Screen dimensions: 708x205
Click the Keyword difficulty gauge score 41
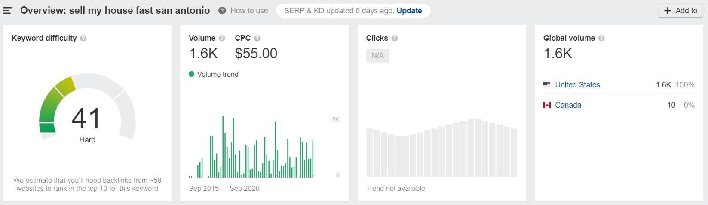(86, 118)
